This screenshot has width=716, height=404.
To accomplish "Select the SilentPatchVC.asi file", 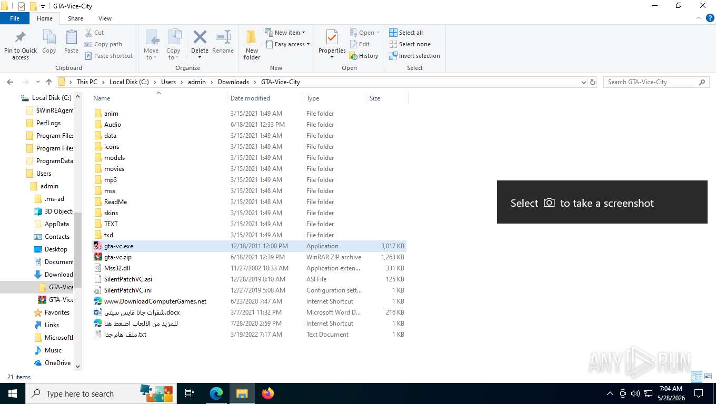I will pos(249,279).
